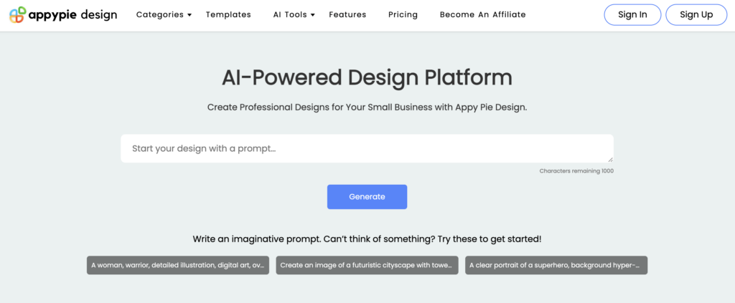Pick the superhero portrait prompt suggestion

[x=556, y=265]
